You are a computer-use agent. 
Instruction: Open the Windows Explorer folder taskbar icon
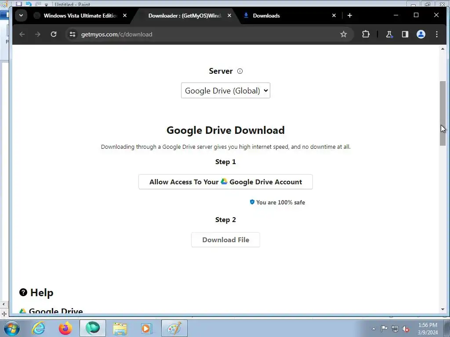point(120,328)
